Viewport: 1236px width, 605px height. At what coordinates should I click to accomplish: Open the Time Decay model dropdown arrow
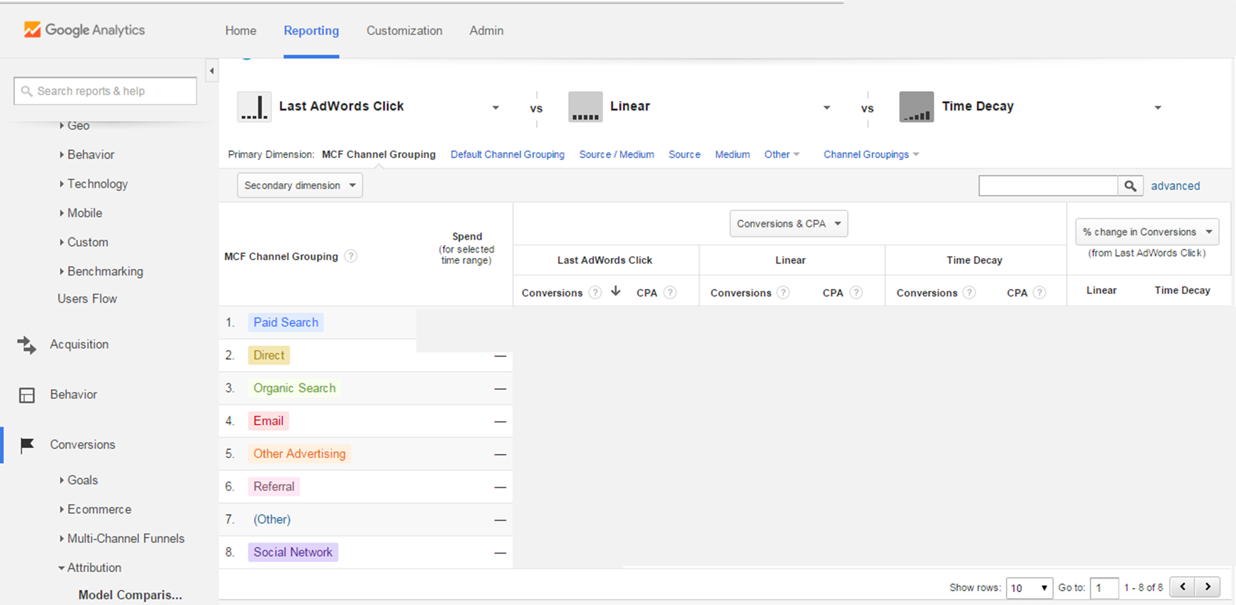coord(1158,107)
